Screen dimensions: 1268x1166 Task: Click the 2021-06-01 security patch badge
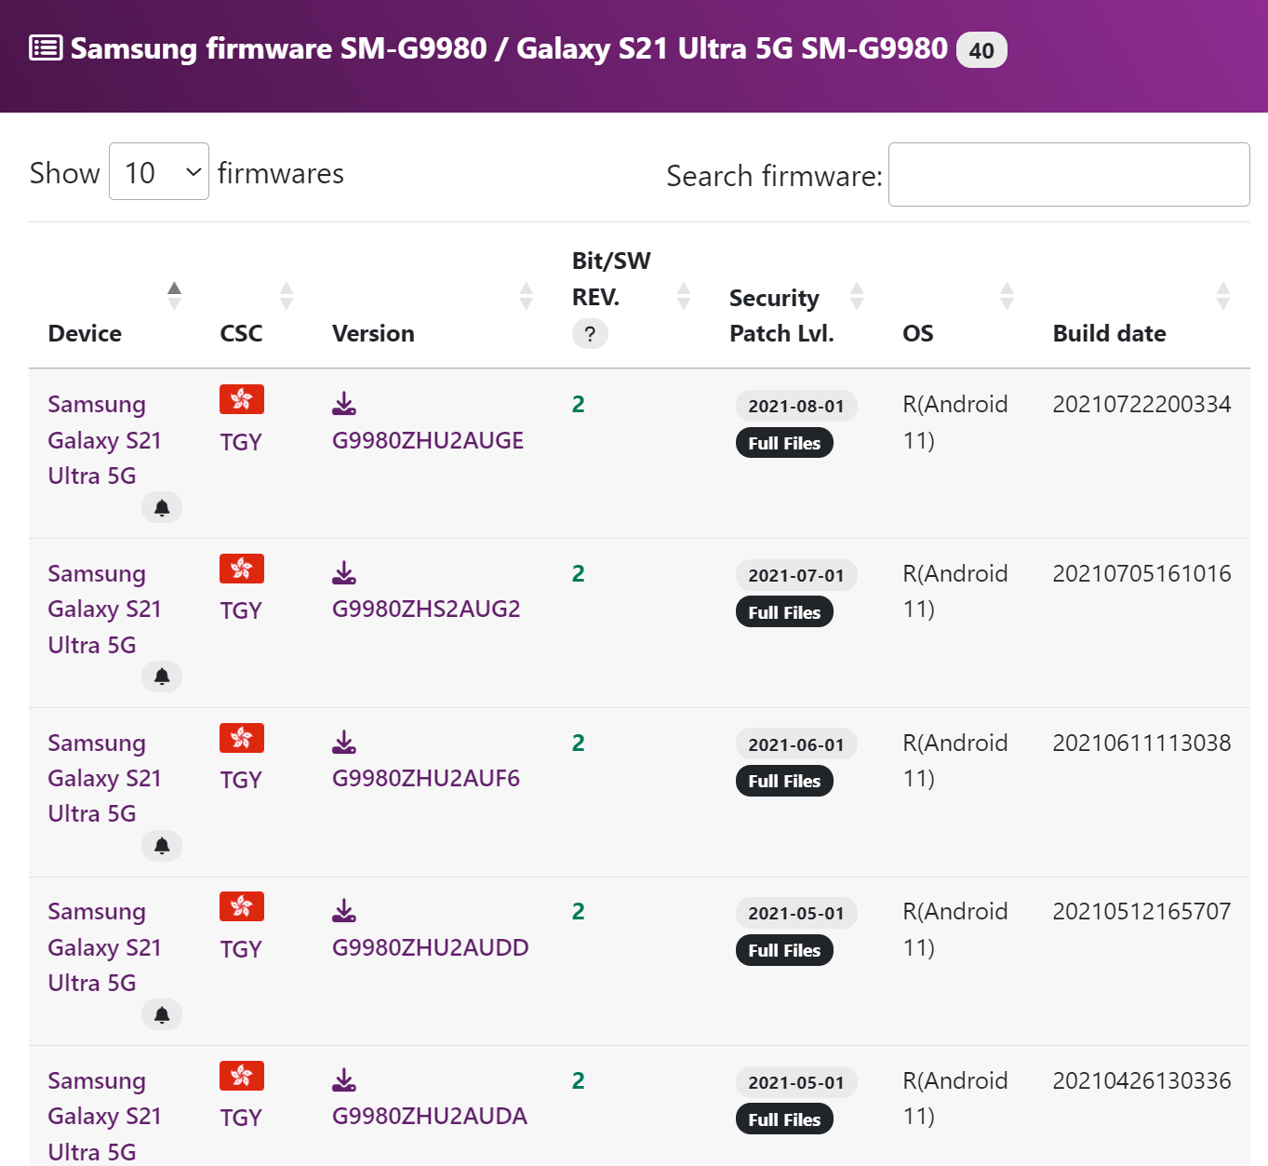coord(796,744)
